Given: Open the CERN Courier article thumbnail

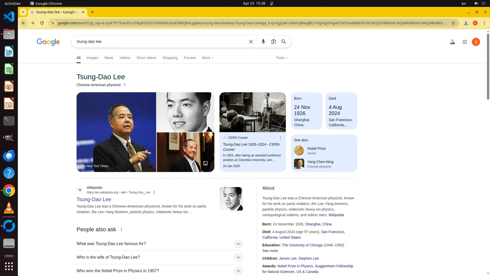Looking at the screenshot, I should [x=252, y=112].
